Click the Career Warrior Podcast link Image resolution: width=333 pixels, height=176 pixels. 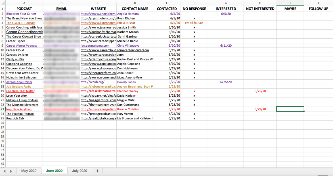coord(22,45)
